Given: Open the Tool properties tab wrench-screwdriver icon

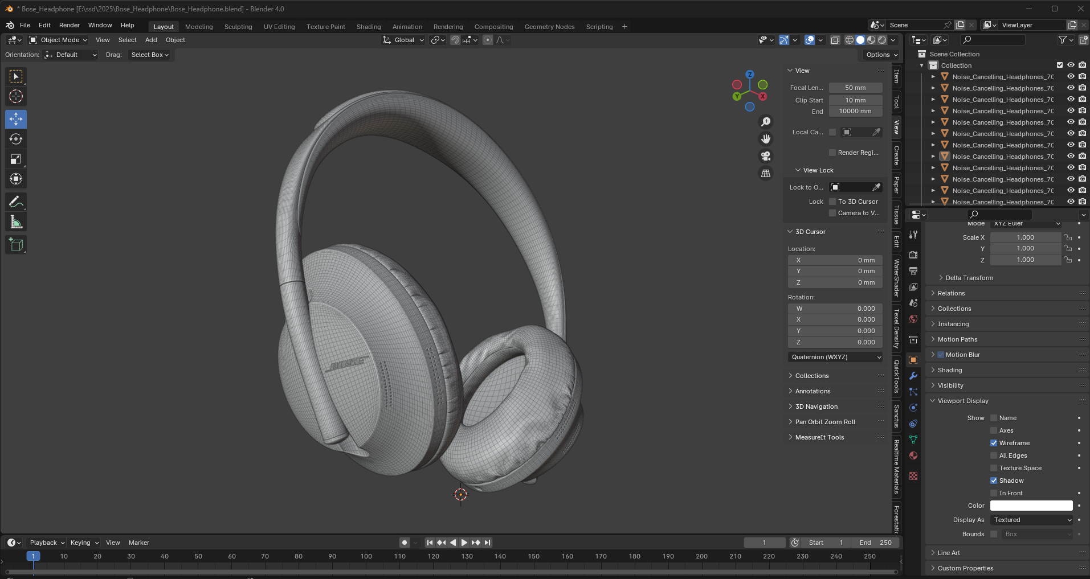Looking at the screenshot, I should tap(913, 235).
